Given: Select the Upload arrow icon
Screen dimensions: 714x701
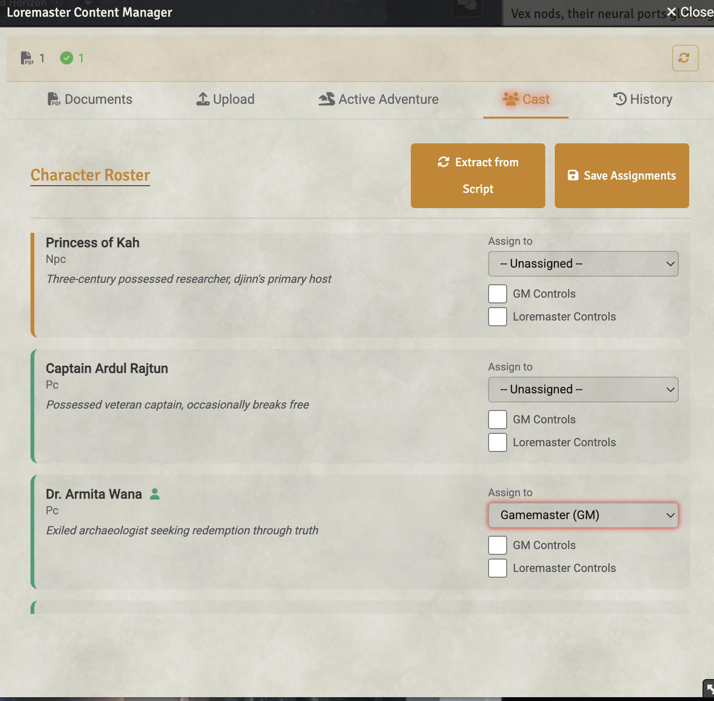Looking at the screenshot, I should (x=203, y=99).
